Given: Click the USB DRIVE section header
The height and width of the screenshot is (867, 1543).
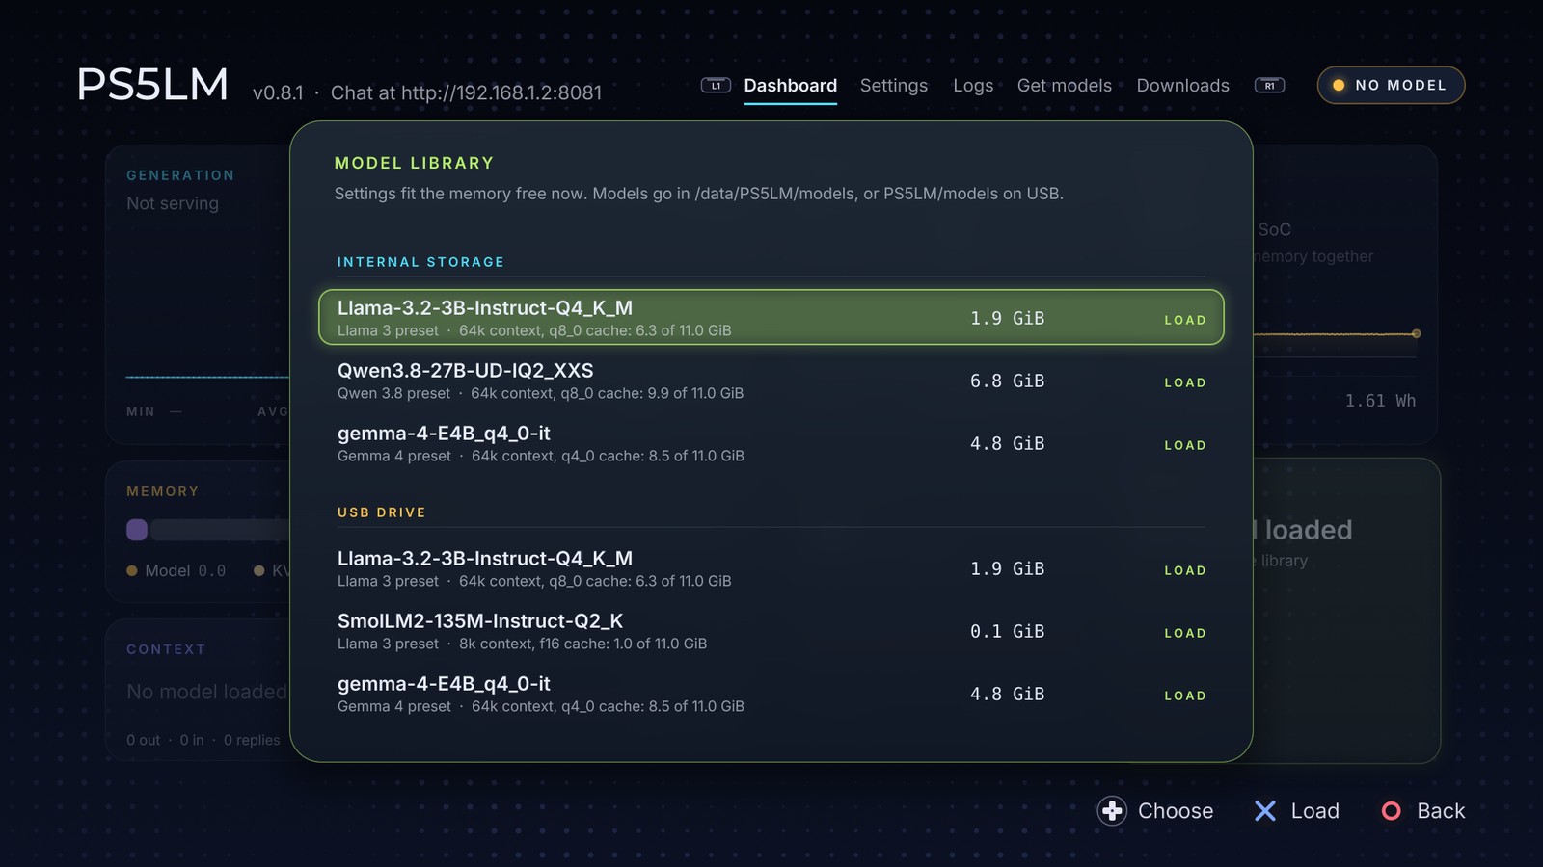Looking at the screenshot, I should click(x=382, y=512).
